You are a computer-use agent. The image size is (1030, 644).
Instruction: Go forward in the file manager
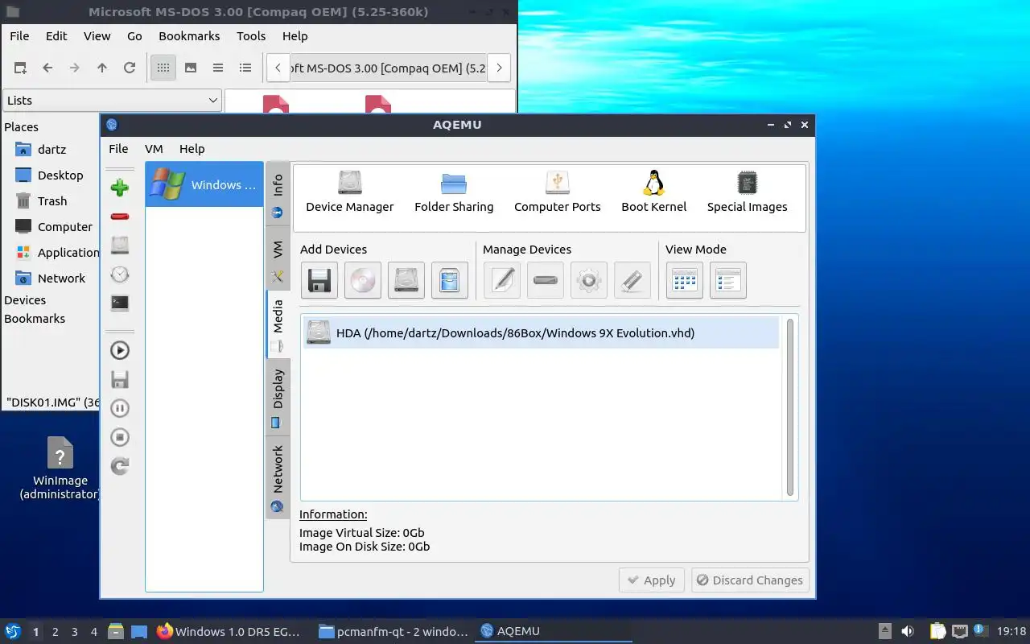(75, 68)
